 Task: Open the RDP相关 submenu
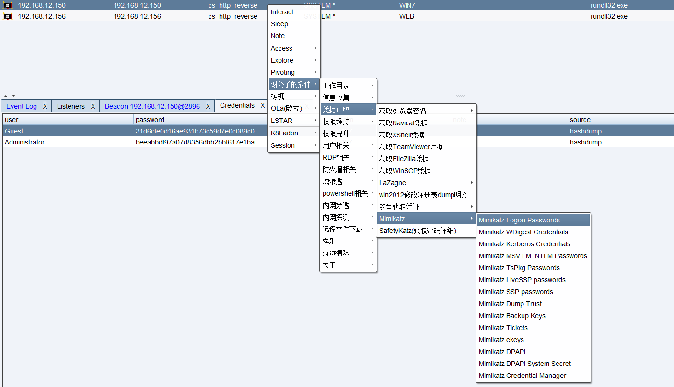coord(349,157)
